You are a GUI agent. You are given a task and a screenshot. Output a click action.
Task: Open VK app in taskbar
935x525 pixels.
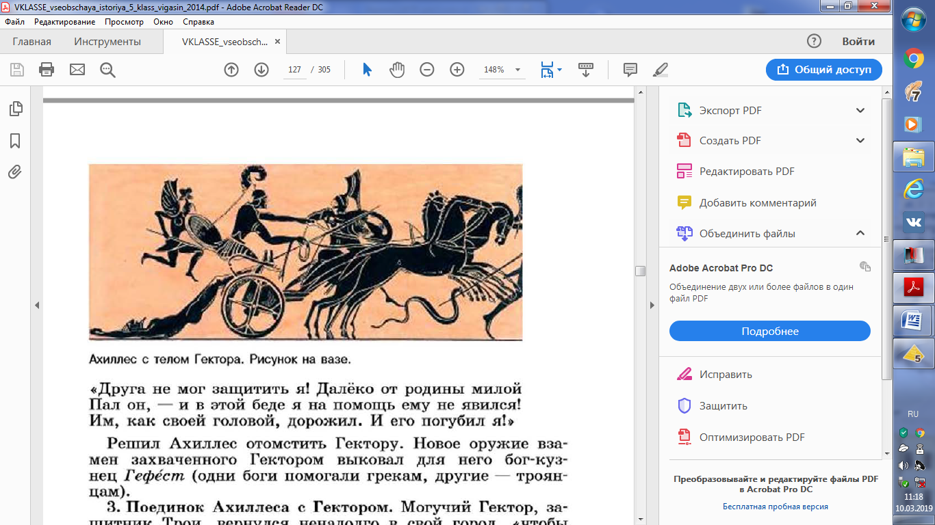(913, 222)
